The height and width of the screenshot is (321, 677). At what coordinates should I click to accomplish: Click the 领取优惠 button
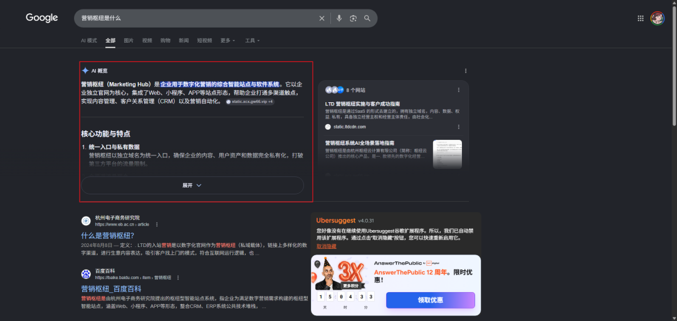pyautogui.click(x=431, y=300)
